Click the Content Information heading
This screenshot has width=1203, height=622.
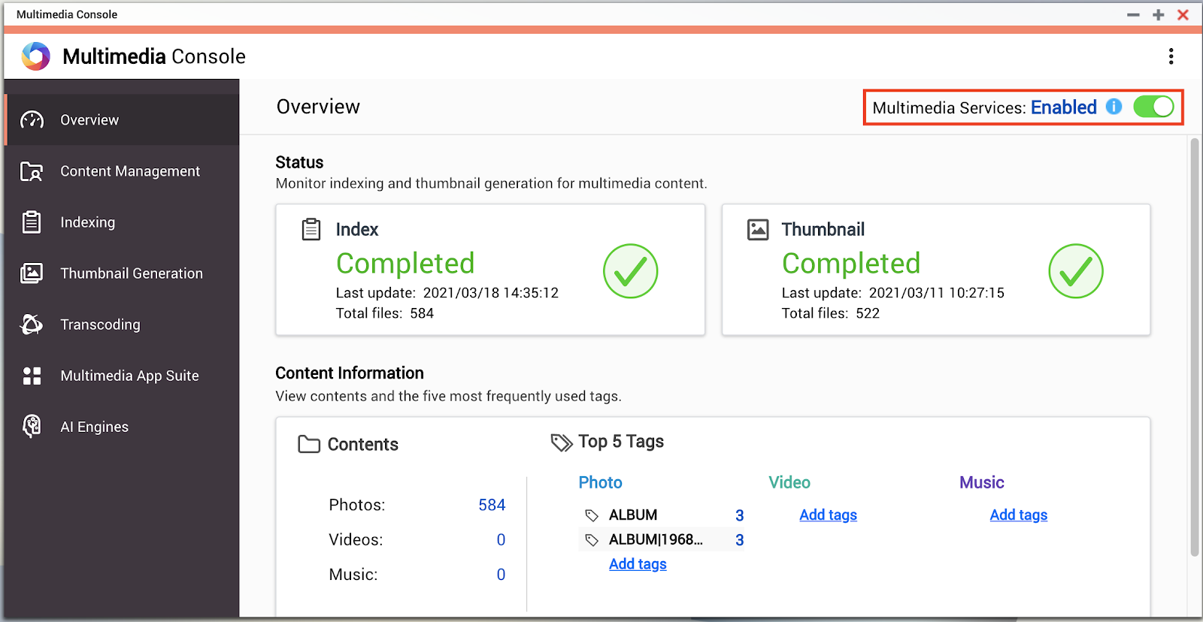350,373
